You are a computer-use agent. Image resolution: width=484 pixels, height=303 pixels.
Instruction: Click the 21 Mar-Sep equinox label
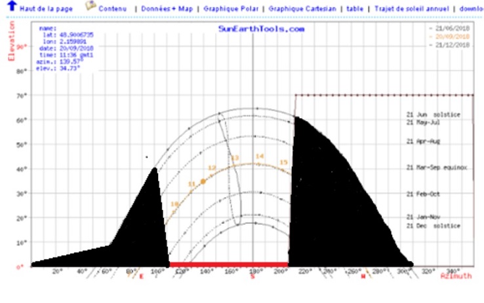click(x=437, y=168)
